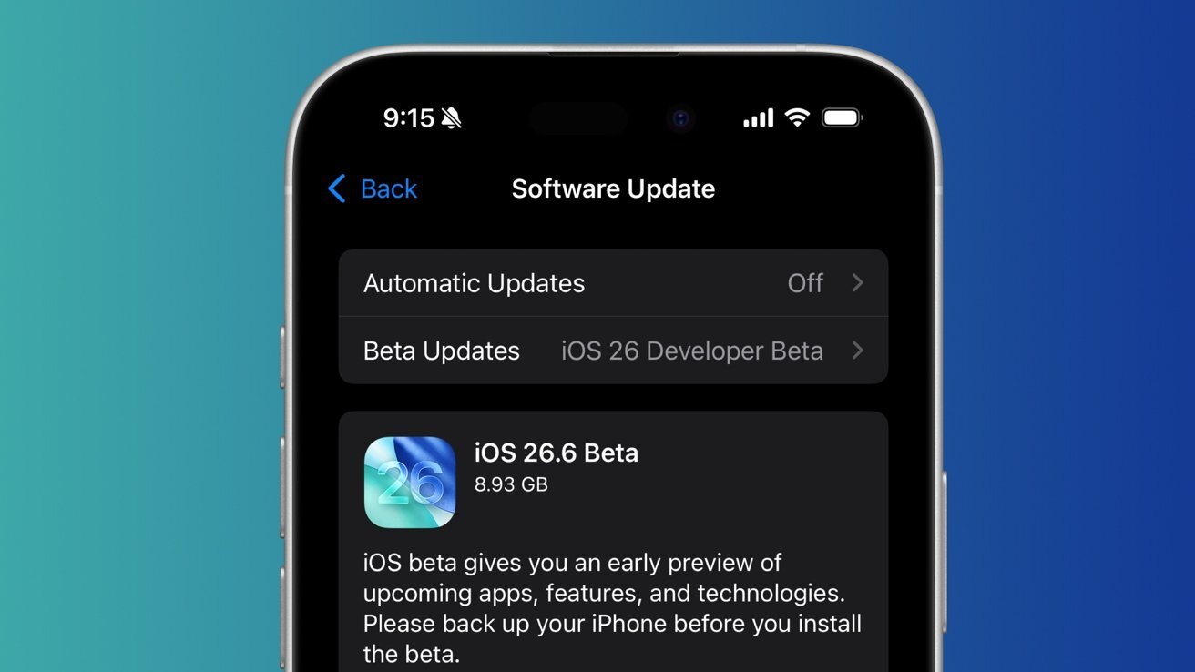1195x672 pixels.
Task: Tap the Wi-Fi status icon
Action: (797, 117)
